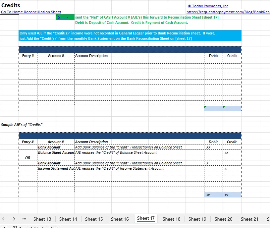Image resolution: width=270 pixels, height=228 pixels.
Task: Switch to Sheet 16 tab
Action: click(120, 219)
